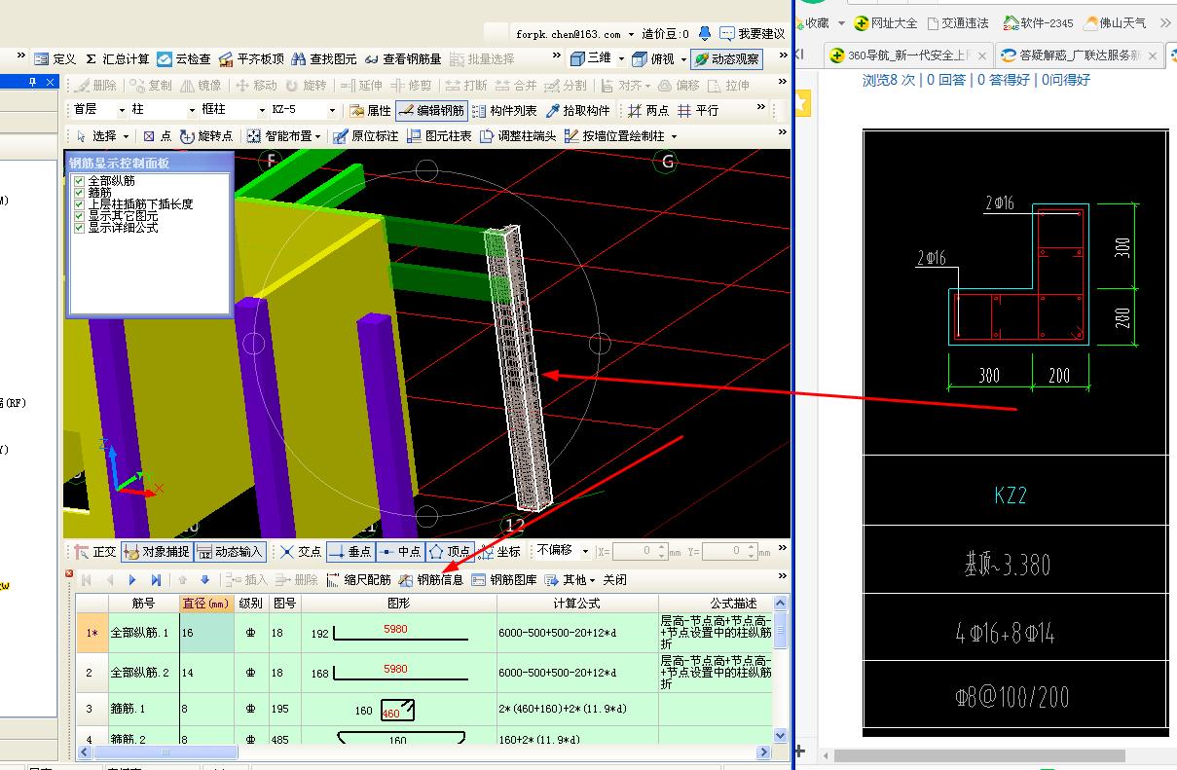Uncheck 全部纵筋 checkbox
This screenshot has height=770, width=1177.
(80, 181)
